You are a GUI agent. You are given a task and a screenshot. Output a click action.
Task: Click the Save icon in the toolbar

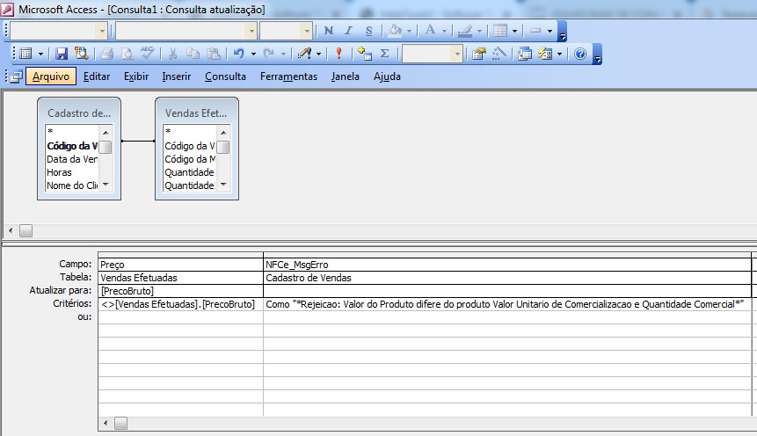(62, 54)
